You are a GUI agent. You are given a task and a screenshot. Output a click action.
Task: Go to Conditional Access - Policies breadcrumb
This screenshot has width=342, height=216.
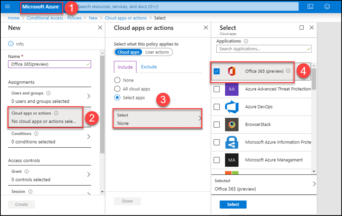[x=54, y=18]
